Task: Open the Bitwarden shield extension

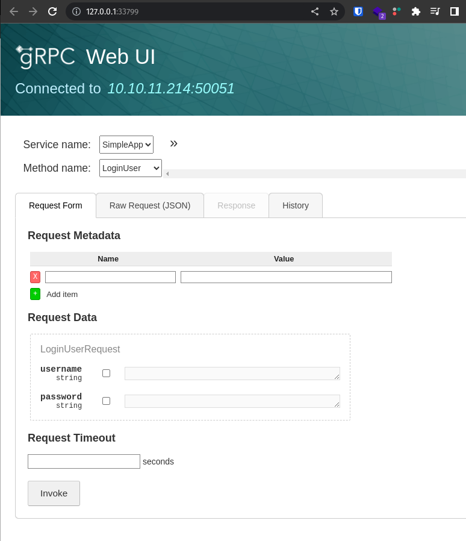Action: pyautogui.click(x=358, y=11)
